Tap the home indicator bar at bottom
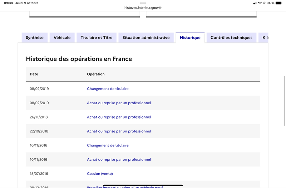The image size is (286, 188). pyautogui.click(x=143, y=185)
